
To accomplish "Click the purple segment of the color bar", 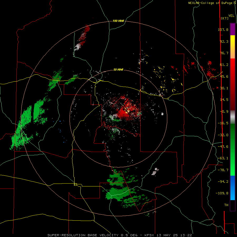I will coord(233,29).
